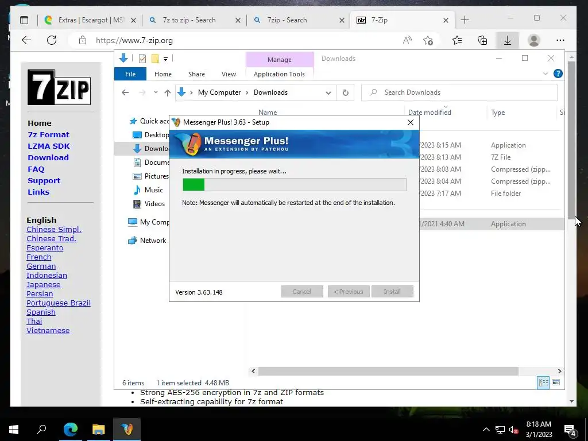Open Application Tools ribbon tab
Viewport: 588px width, 441px height.
pos(280,74)
